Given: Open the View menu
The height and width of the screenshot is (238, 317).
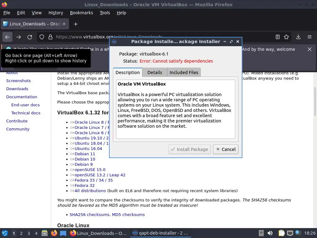Looking at the screenshot, I should 37,13.
